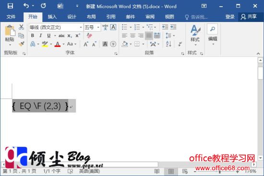Center the text

pos(132,35)
